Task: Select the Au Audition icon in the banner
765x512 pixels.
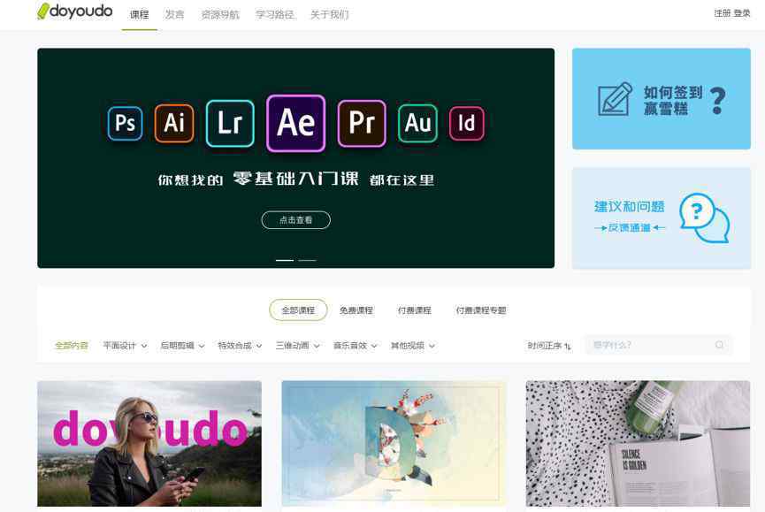Action: click(417, 123)
